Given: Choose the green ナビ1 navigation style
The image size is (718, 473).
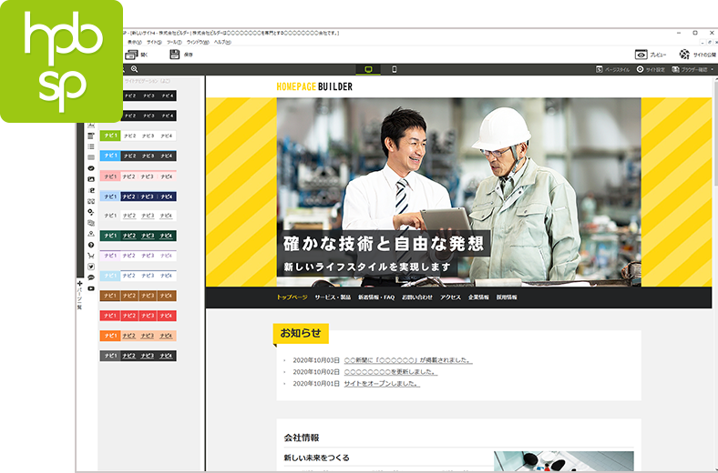Looking at the screenshot, I should 138,136.
